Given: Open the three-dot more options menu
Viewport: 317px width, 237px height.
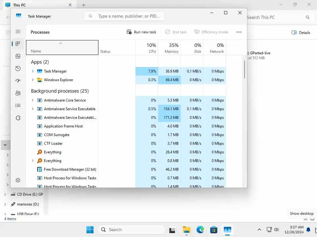Looking at the screenshot, I should click(239, 32).
